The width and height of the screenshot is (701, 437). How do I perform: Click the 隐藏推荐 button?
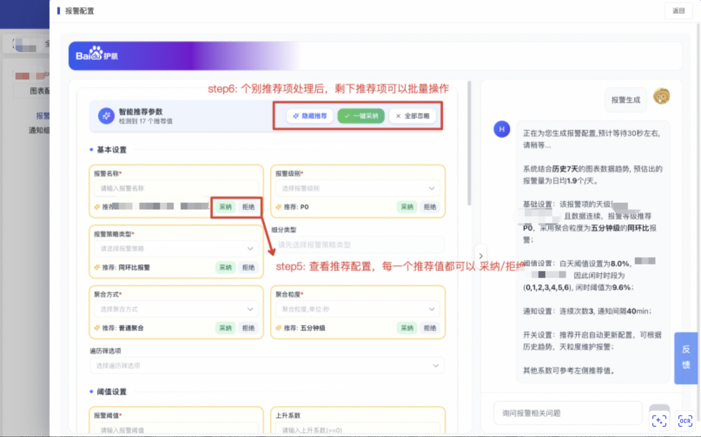point(310,116)
